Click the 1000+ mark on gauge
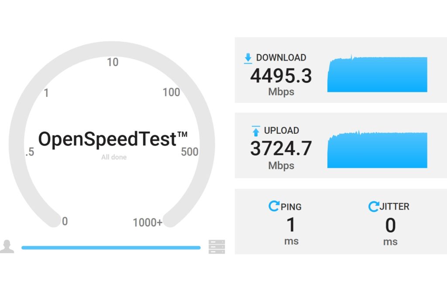 pyautogui.click(x=148, y=223)
